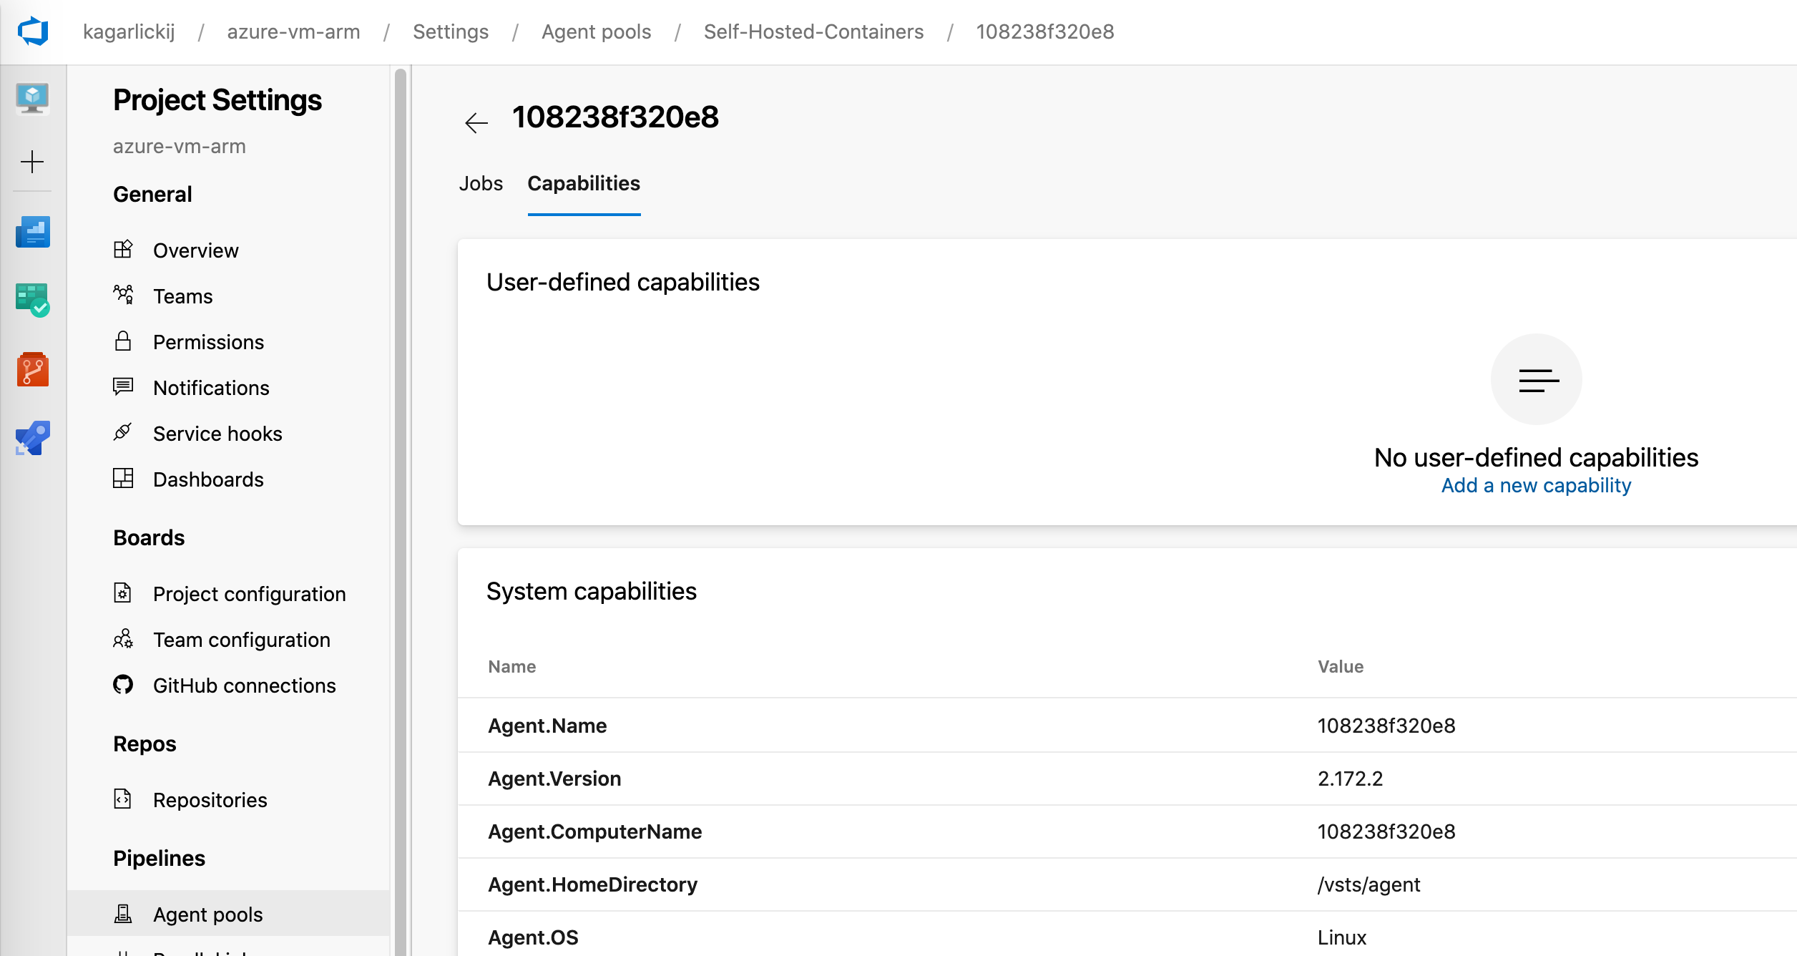Screen dimensions: 1797x956
Task: Open the project overview icon in the left rail
Action: pyautogui.click(x=33, y=98)
